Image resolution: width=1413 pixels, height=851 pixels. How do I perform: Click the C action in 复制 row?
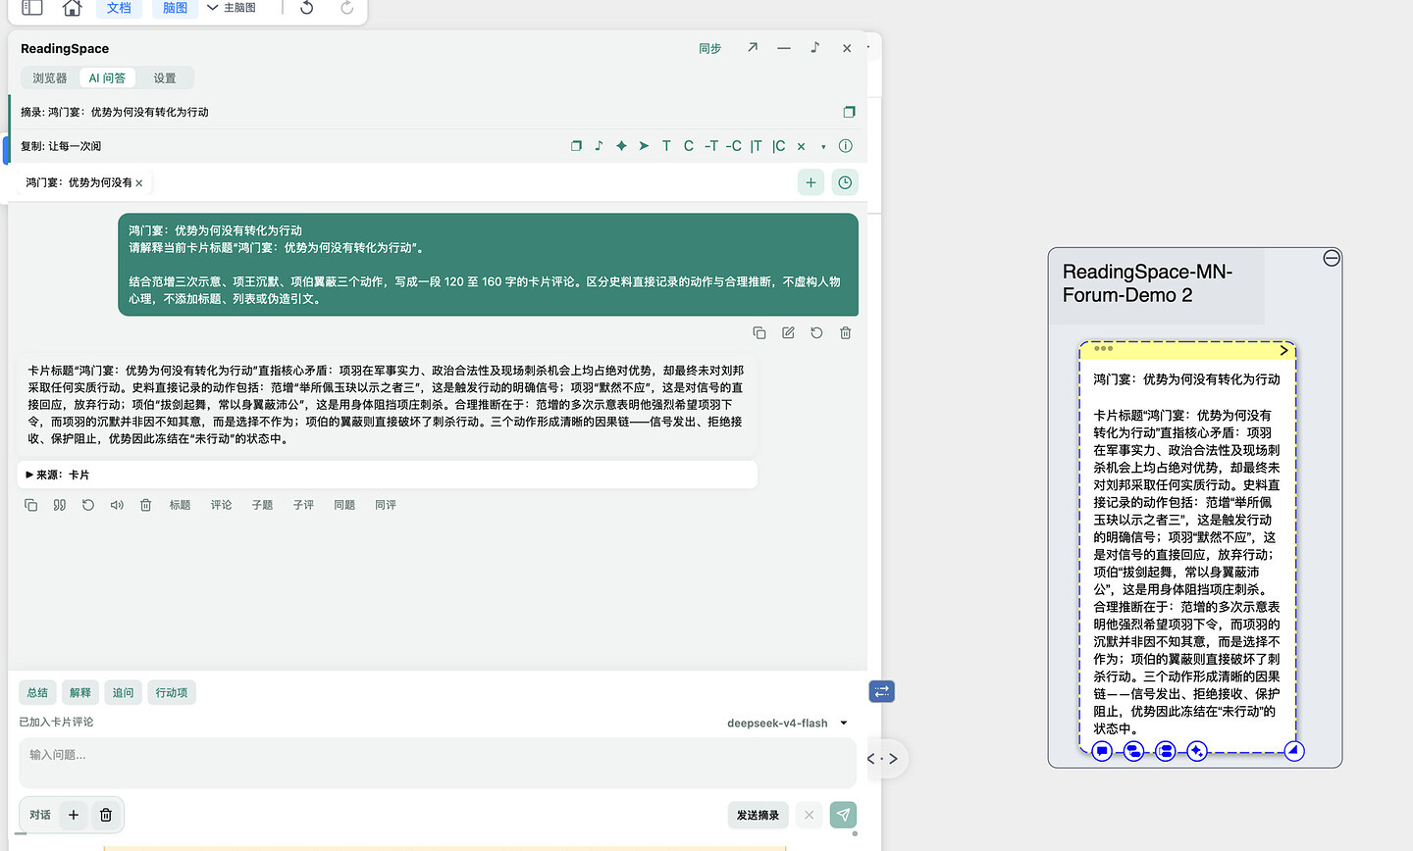689,146
